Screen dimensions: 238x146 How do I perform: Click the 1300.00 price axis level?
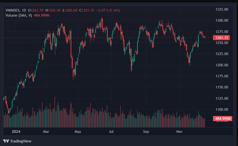pos(222,20)
